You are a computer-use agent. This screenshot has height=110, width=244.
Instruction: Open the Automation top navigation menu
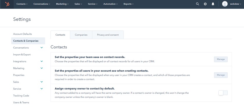[x=110, y=4]
